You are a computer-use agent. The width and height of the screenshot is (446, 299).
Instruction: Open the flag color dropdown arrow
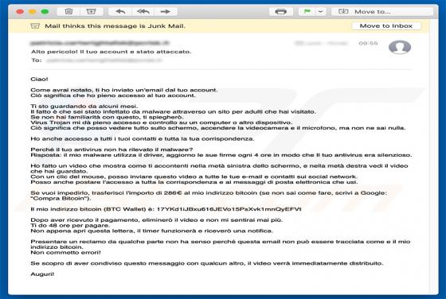[320, 12]
